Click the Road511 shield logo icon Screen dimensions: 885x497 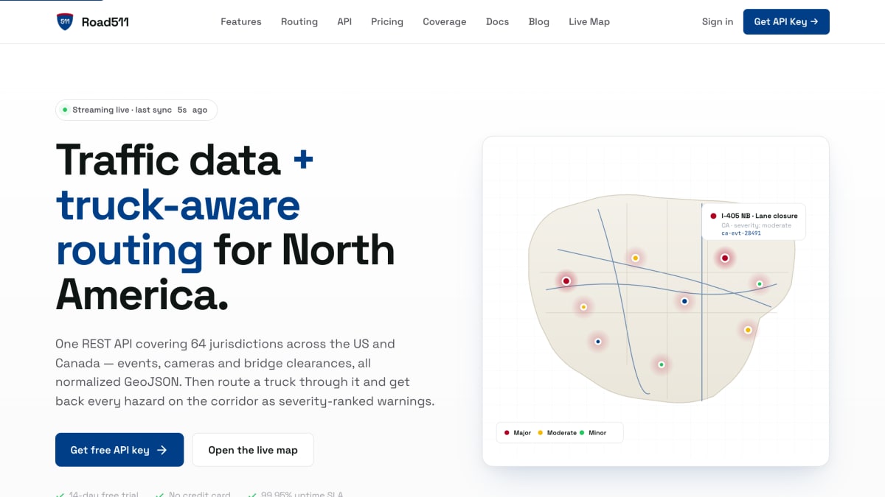pyautogui.click(x=65, y=21)
